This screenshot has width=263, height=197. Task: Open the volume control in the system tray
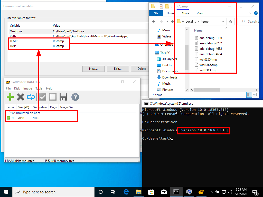[230, 192]
